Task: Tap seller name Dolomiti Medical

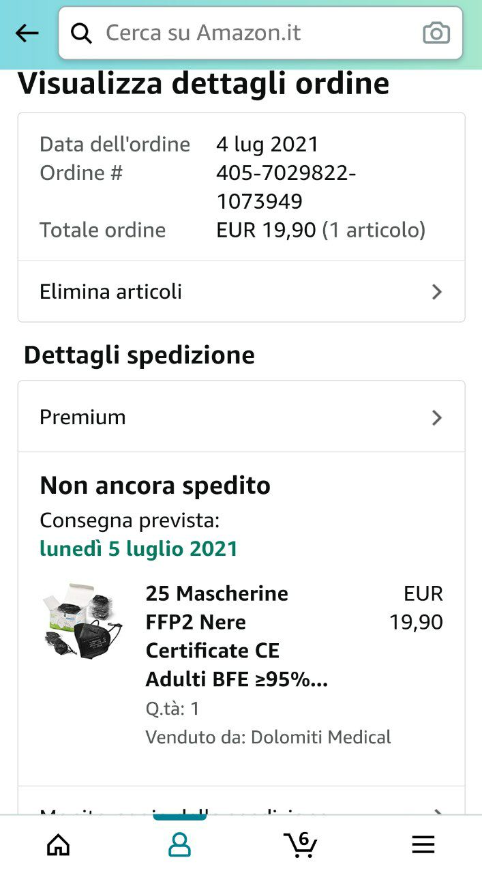Action: point(321,737)
